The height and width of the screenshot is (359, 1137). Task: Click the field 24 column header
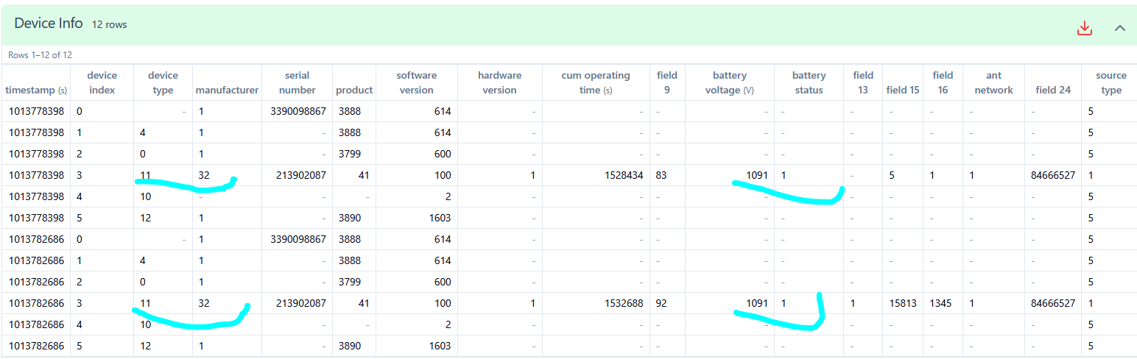1052,90
